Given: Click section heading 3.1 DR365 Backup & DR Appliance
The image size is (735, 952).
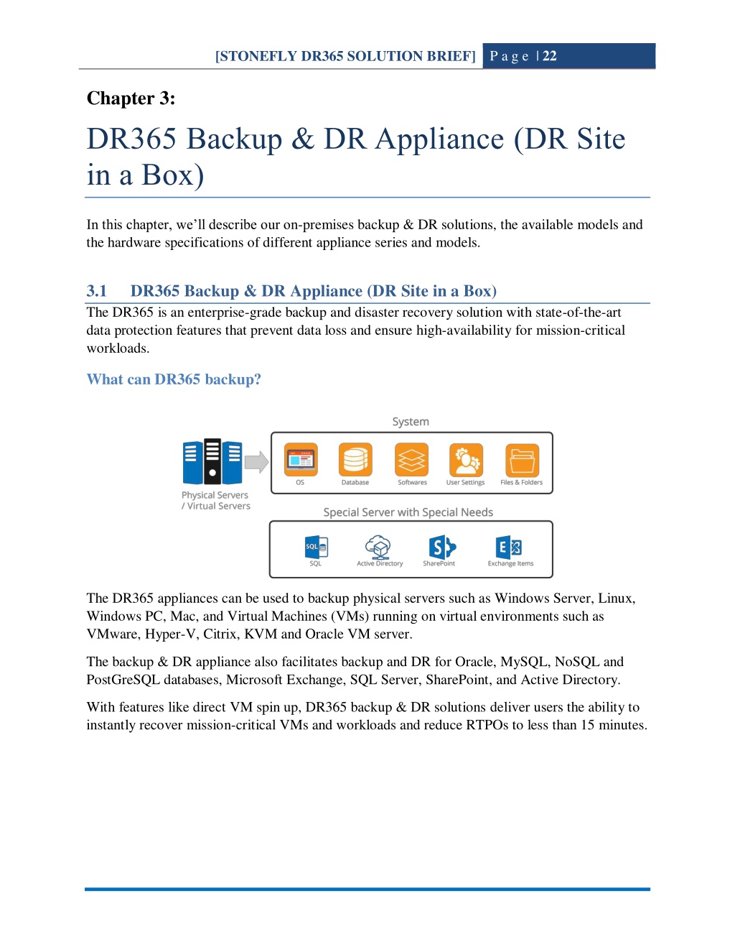Looking at the screenshot, I should coord(291,291).
